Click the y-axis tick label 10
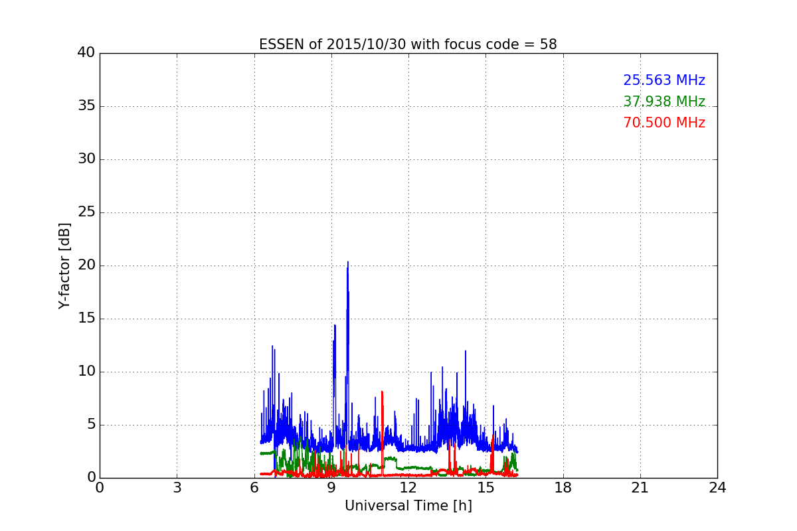Viewport: 797px width, 531px height. [86, 372]
